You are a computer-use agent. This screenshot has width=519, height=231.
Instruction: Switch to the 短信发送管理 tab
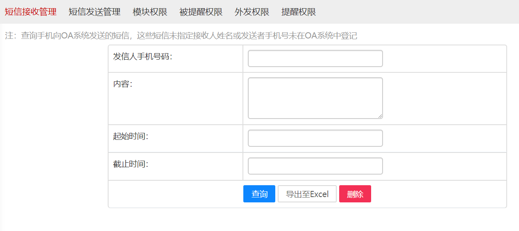(95, 12)
